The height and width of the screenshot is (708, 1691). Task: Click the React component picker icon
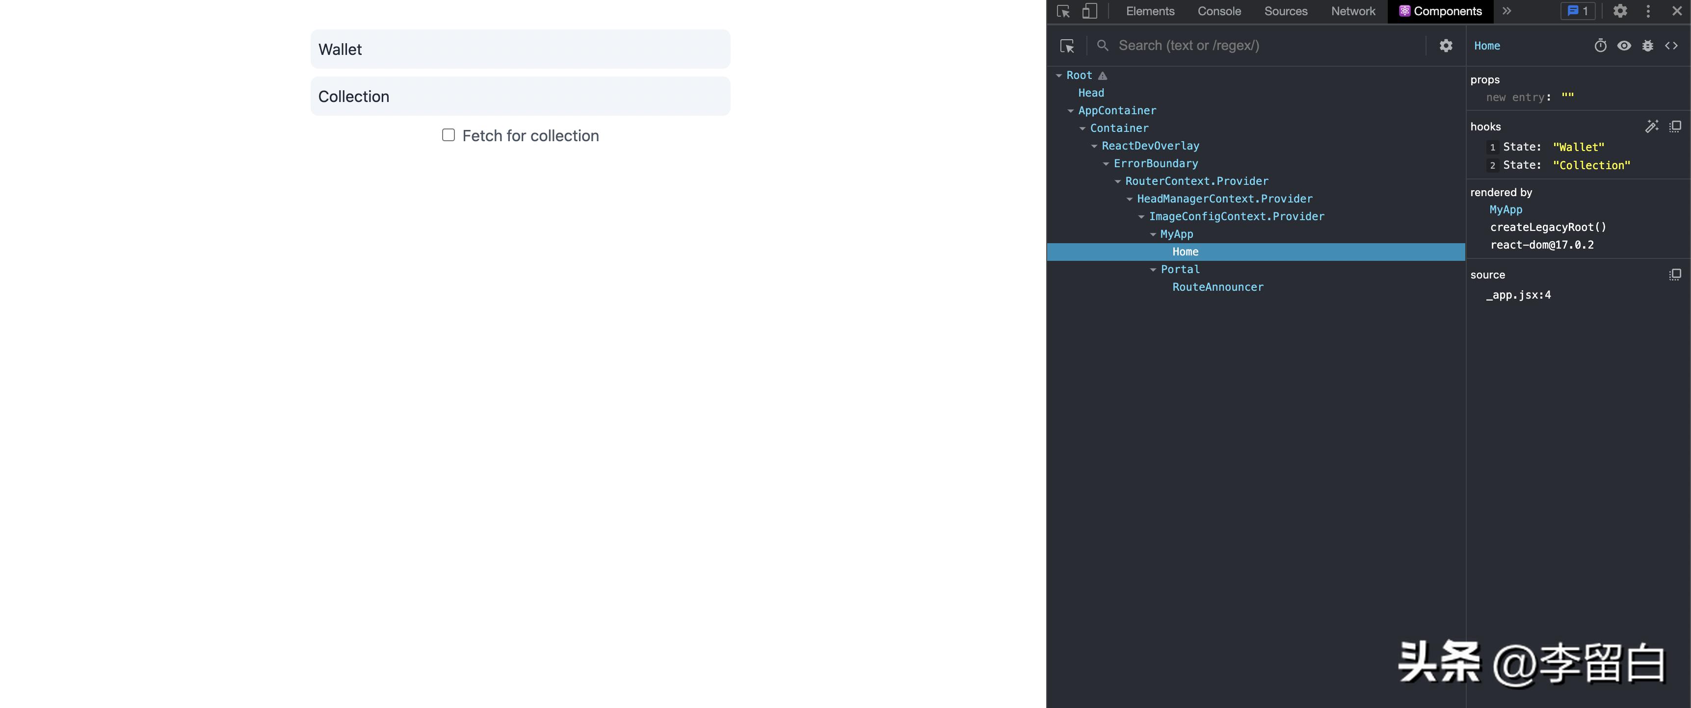click(x=1067, y=46)
